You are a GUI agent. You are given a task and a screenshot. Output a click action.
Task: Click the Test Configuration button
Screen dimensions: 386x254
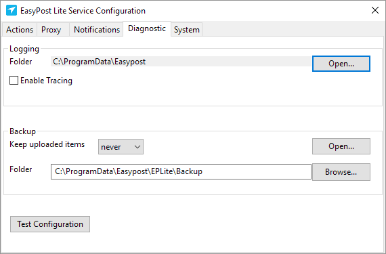[50, 224]
